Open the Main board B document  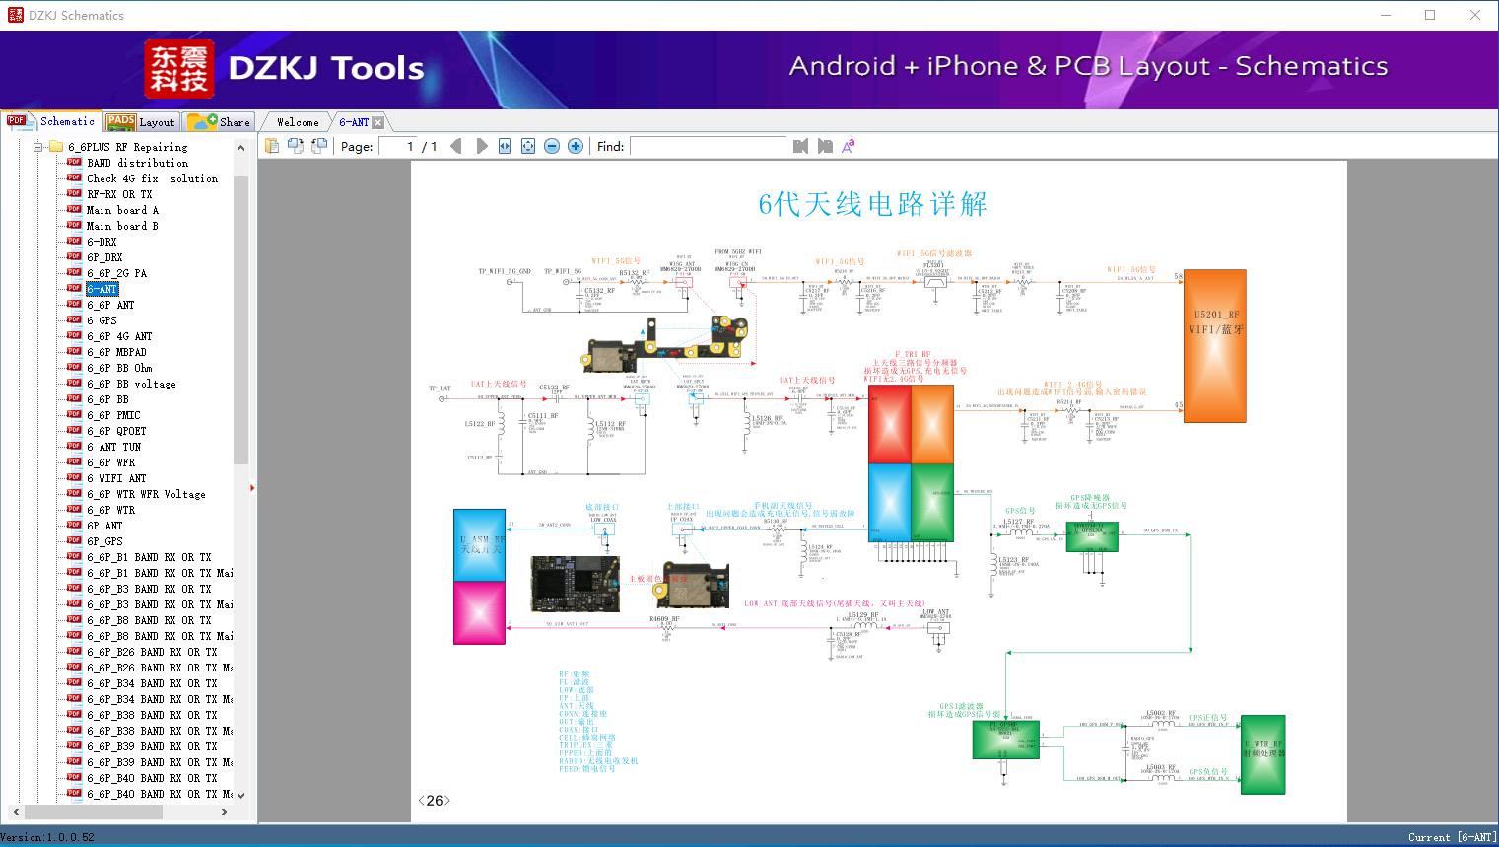pyautogui.click(x=122, y=226)
